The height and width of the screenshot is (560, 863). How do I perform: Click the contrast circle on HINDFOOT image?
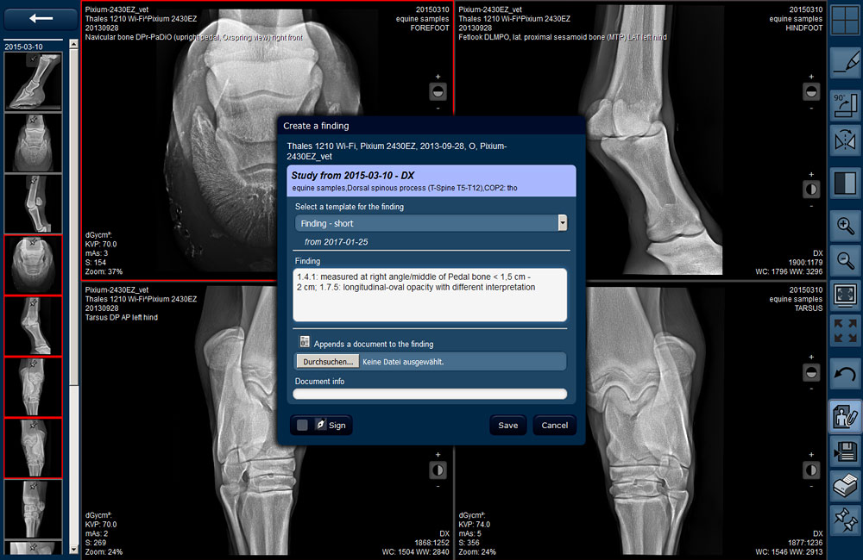(x=811, y=189)
